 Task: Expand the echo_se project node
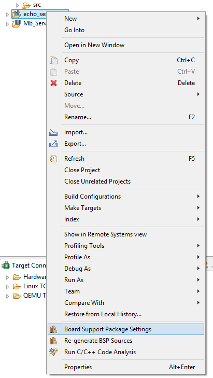click(7, 15)
